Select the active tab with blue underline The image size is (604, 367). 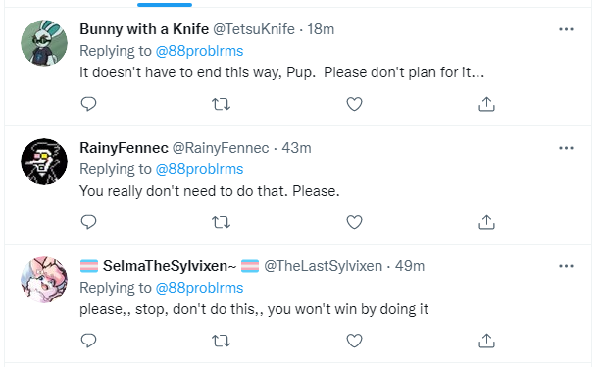[165, 4]
